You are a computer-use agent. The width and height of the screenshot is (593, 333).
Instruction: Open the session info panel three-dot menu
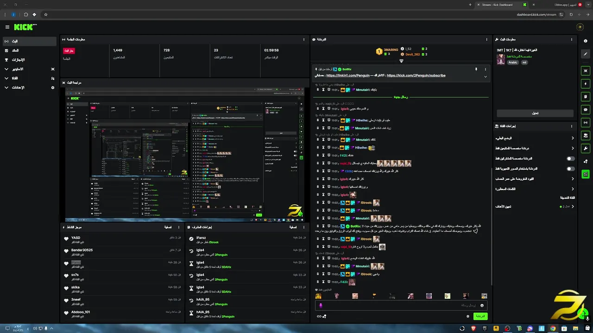[304, 39]
